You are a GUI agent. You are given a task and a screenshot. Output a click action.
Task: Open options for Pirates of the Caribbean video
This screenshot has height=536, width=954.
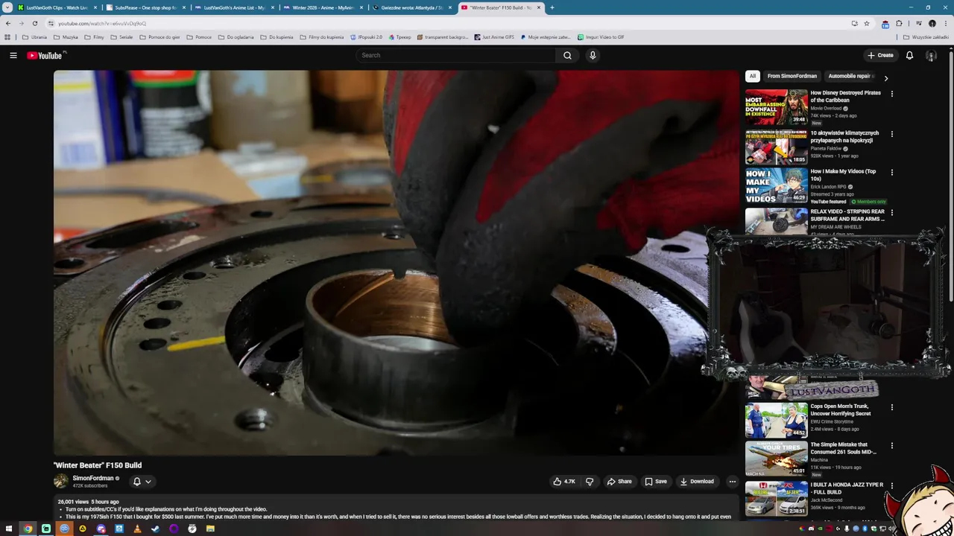pos(892,94)
